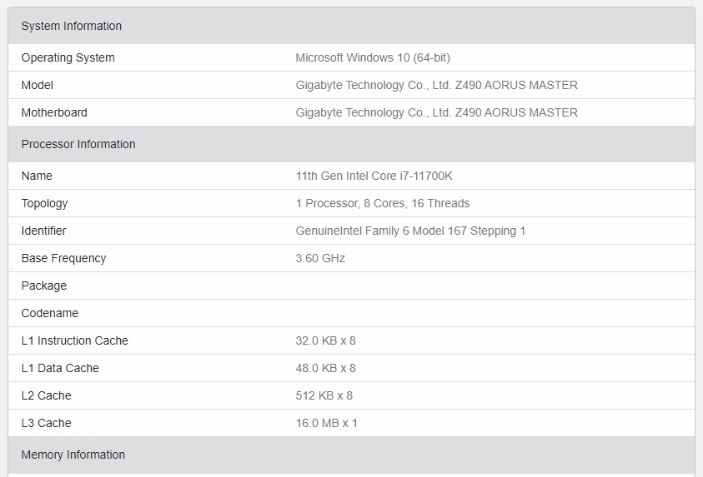Viewport: 703px width, 477px height.
Task: Select the 1 Processor, 8 Cores, 16 Threads value
Action: coord(383,203)
